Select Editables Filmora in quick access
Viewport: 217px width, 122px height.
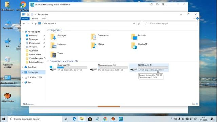[36, 62]
